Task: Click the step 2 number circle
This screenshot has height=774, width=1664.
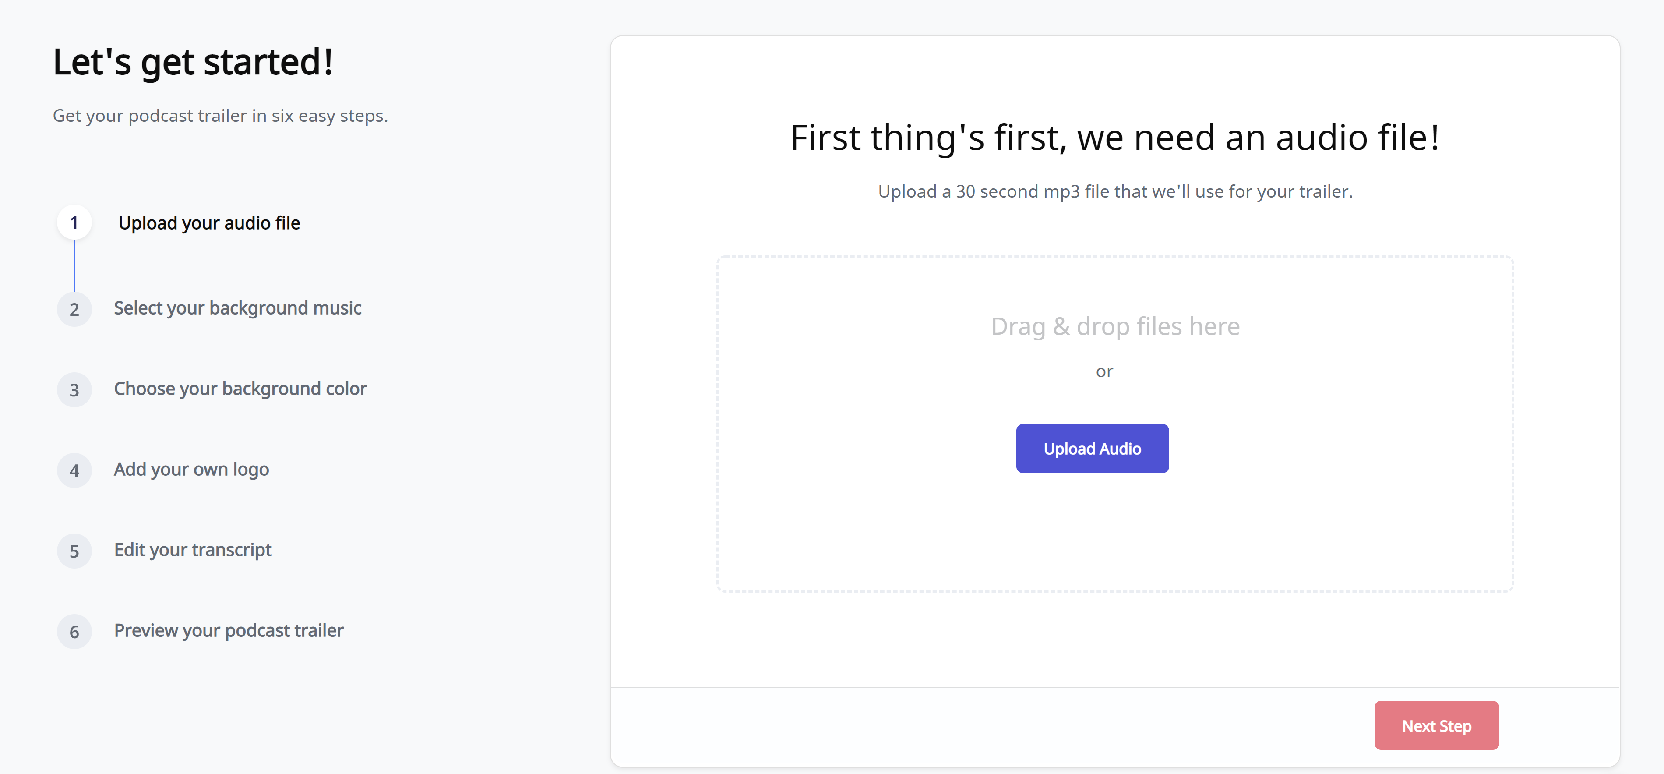Action: 74,309
